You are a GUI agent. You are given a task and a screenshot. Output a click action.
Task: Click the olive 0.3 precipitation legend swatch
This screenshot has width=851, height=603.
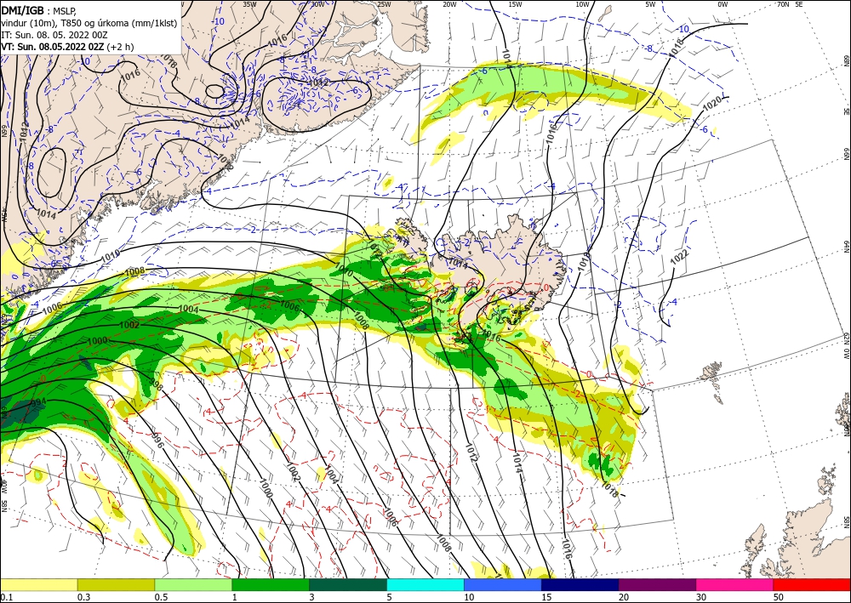coord(116,584)
